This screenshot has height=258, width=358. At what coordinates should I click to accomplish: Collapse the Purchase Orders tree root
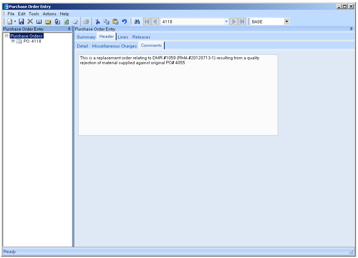click(7, 36)
